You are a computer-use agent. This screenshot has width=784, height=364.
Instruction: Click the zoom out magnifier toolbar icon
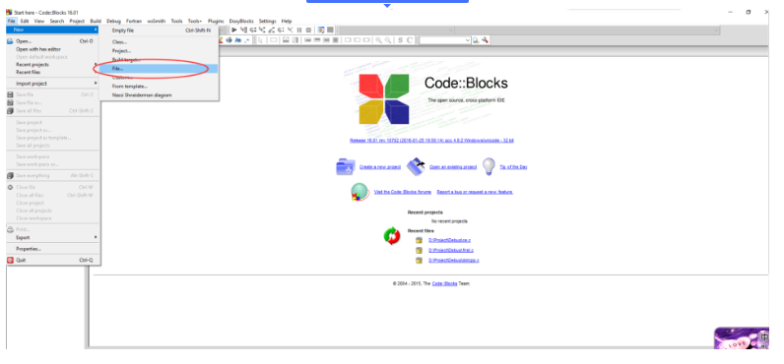pyautogui.click(x=387, y=40)
